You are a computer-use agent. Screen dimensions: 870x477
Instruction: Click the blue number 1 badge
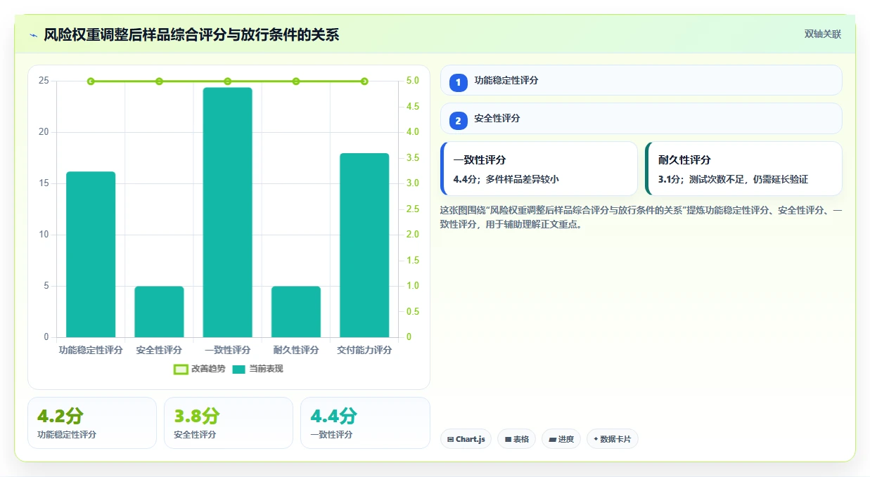click(x=459, y=83)
